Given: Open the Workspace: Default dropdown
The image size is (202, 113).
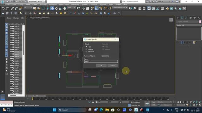Looking at the screenshot, I should point(37,2).
